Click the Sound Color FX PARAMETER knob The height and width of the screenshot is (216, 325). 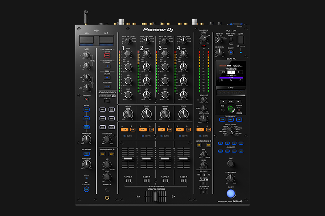coord(107,139)
